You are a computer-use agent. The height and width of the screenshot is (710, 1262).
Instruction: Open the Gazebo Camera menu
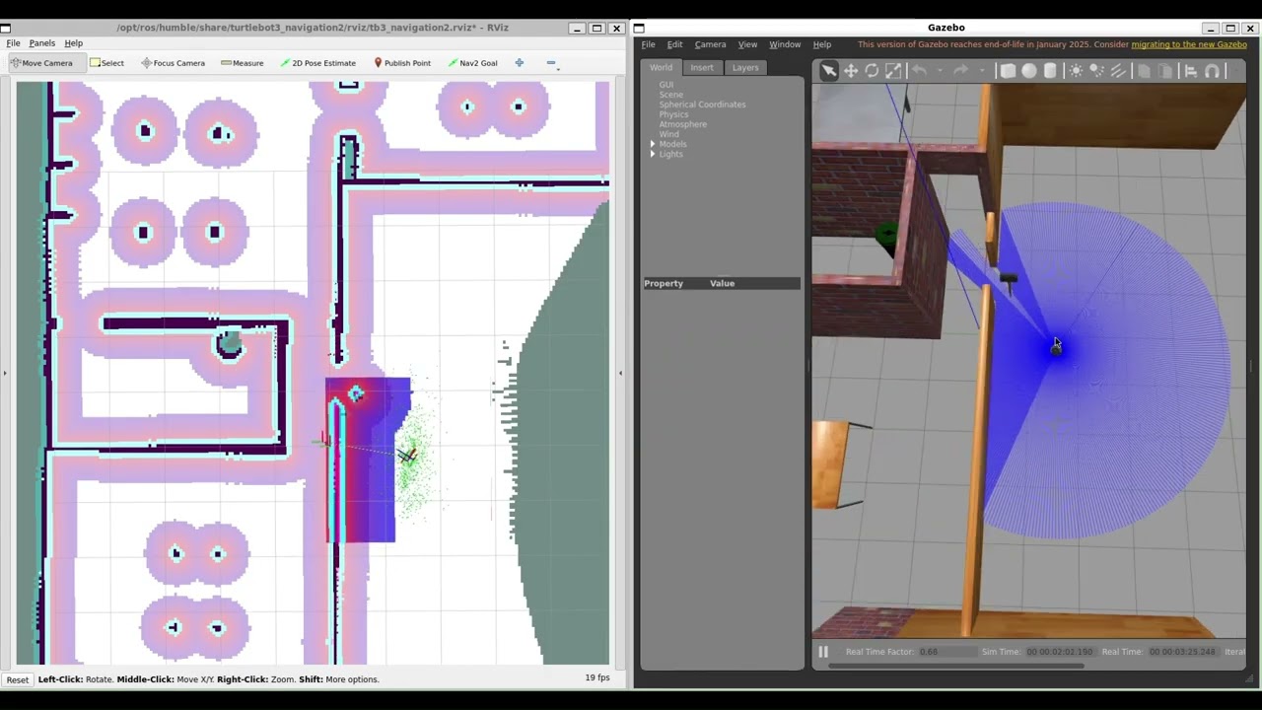click(x=710, y=44)
